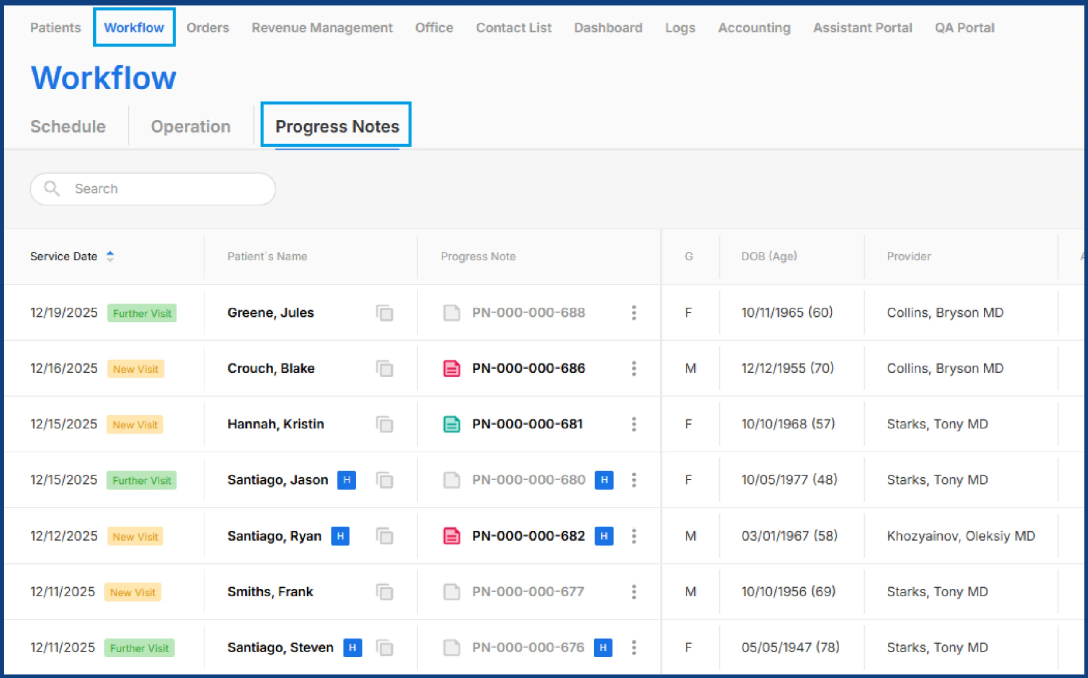Expand row options for PN-000-000-676
Viewport: 1088px width, 678px height.
[x=634, y=647]
